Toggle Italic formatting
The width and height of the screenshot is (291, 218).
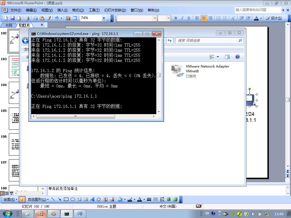(x=182, y=18)
